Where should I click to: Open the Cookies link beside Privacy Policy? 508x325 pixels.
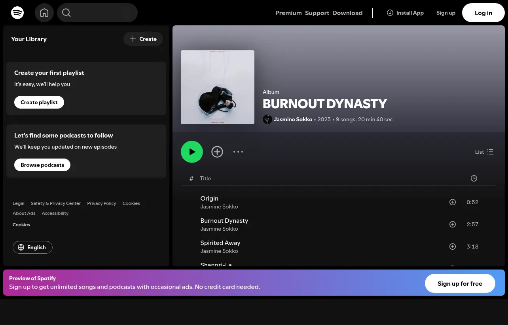pyautogui.click(x=131, y=203)
